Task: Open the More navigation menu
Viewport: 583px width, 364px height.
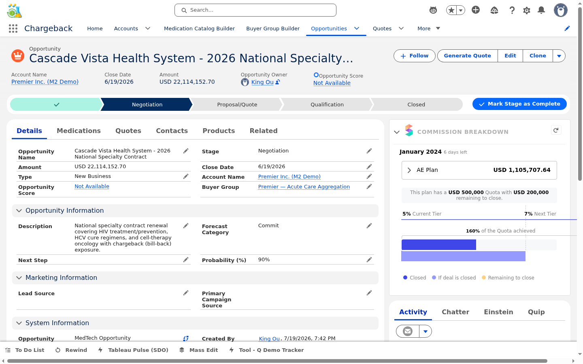Action: point(429,28)
